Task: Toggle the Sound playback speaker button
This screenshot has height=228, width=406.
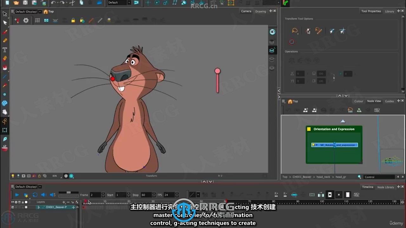Action: tap(44, 195)
